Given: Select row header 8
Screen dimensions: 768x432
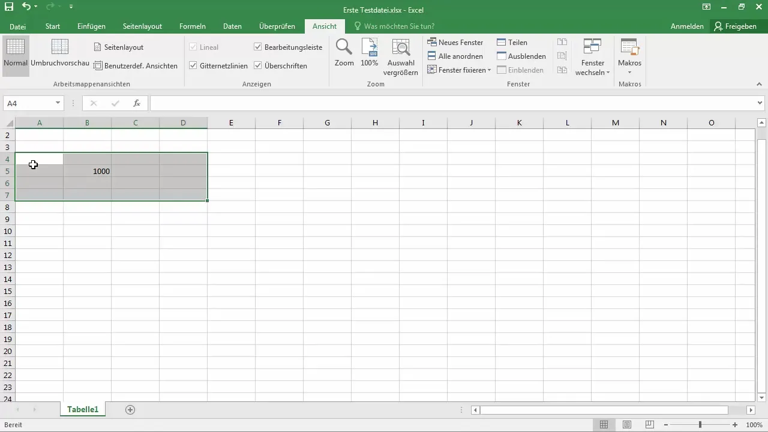Looking at the screenshot, I should (x=7, y=207).
